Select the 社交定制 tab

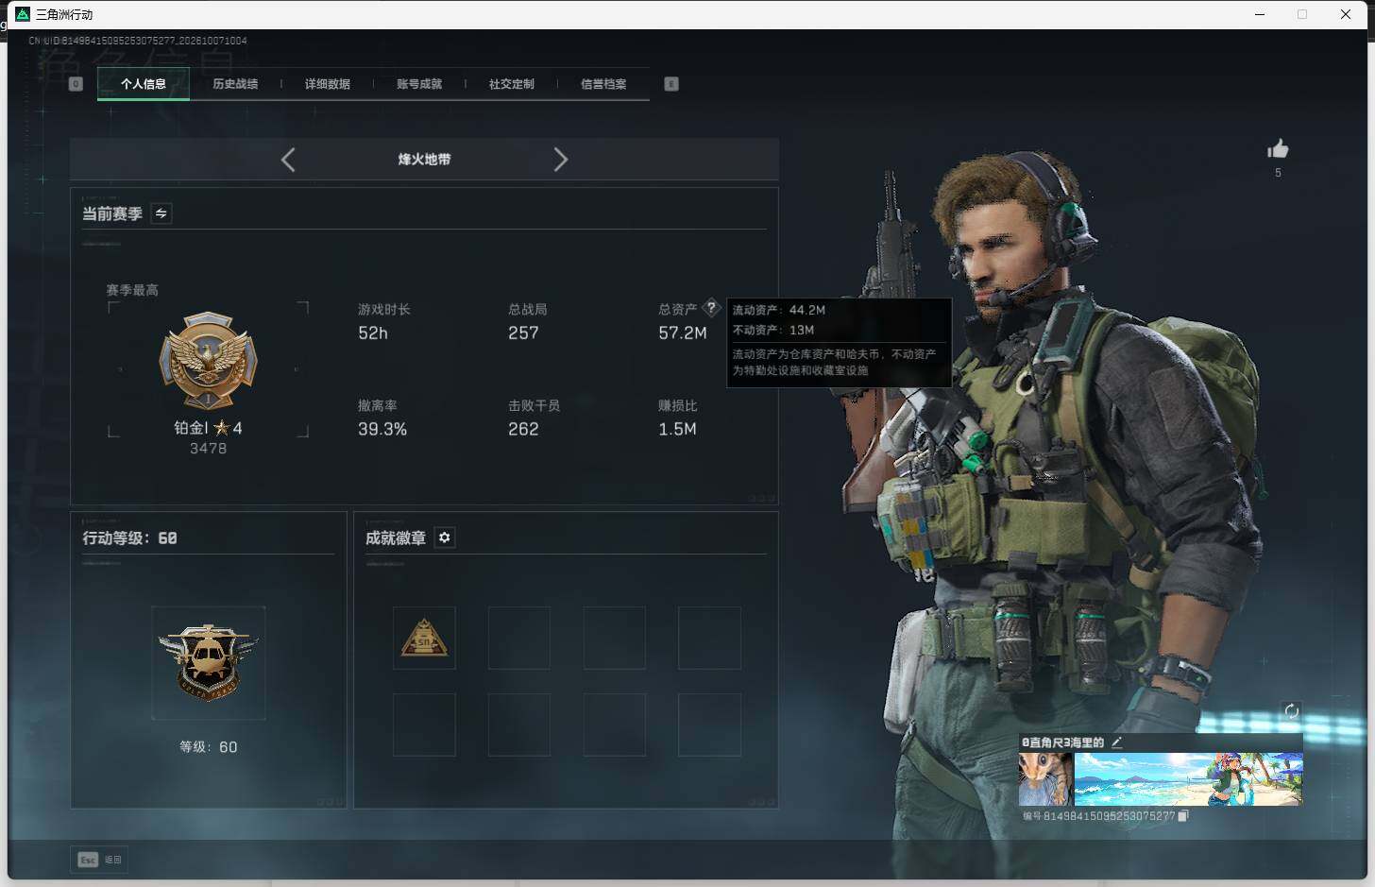pos(512,84)
